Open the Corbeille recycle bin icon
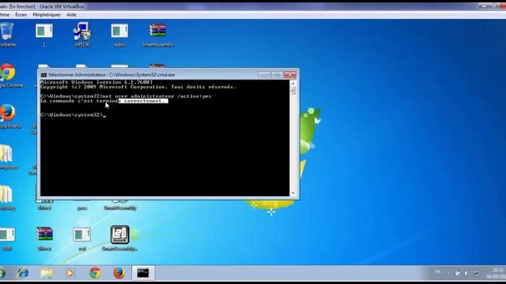Image resolution: width=506 pixels, height=284 pixels. [x=7, y=35]
